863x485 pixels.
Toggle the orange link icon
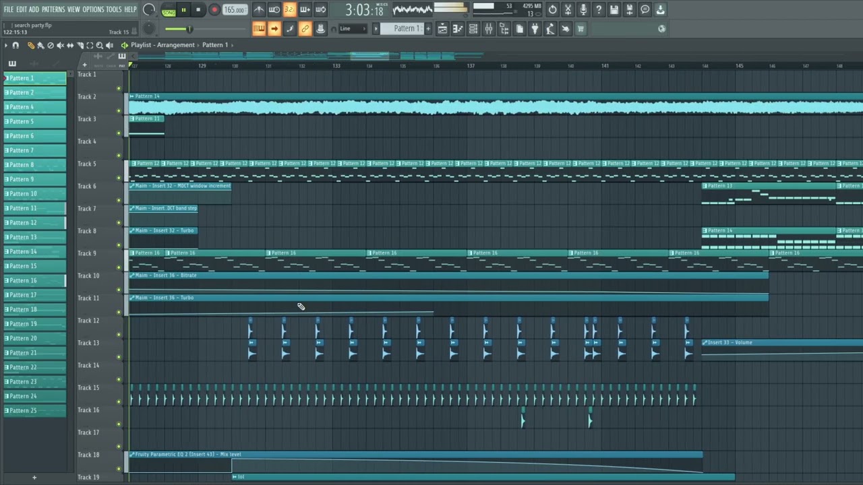point(305,28)
